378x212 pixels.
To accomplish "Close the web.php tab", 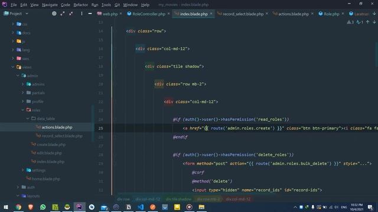I will [120, 14].
